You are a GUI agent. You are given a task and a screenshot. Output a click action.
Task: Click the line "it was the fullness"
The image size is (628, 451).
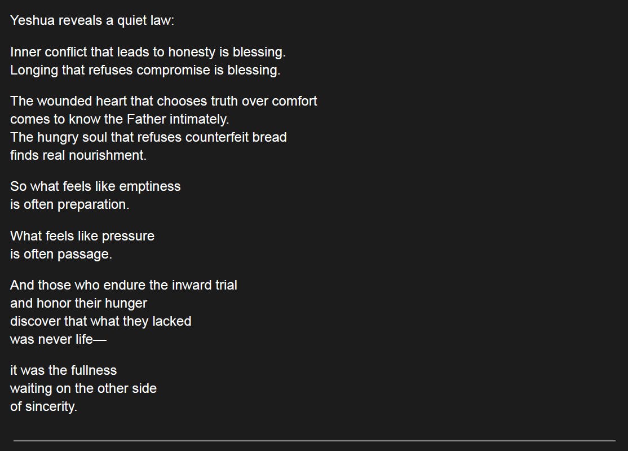(63, 371)
